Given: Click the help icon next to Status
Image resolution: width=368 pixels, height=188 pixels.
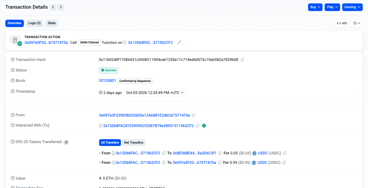Looking at the screenshot, I should (13, 70).
